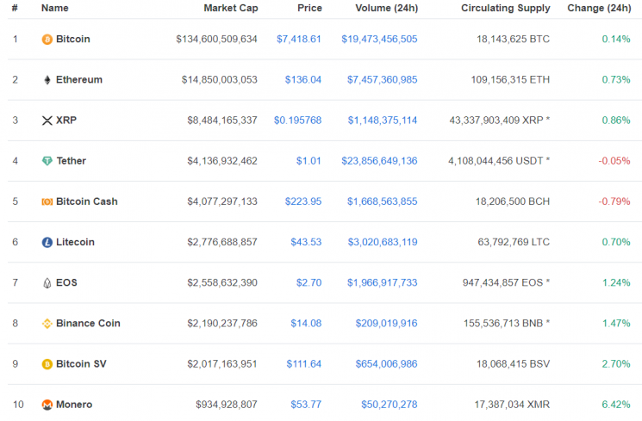Click Tether price $1.01

(x=309, y=161)
